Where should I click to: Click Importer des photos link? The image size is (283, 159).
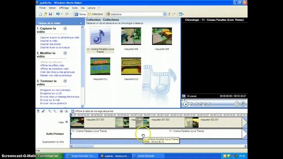[50, 44]
